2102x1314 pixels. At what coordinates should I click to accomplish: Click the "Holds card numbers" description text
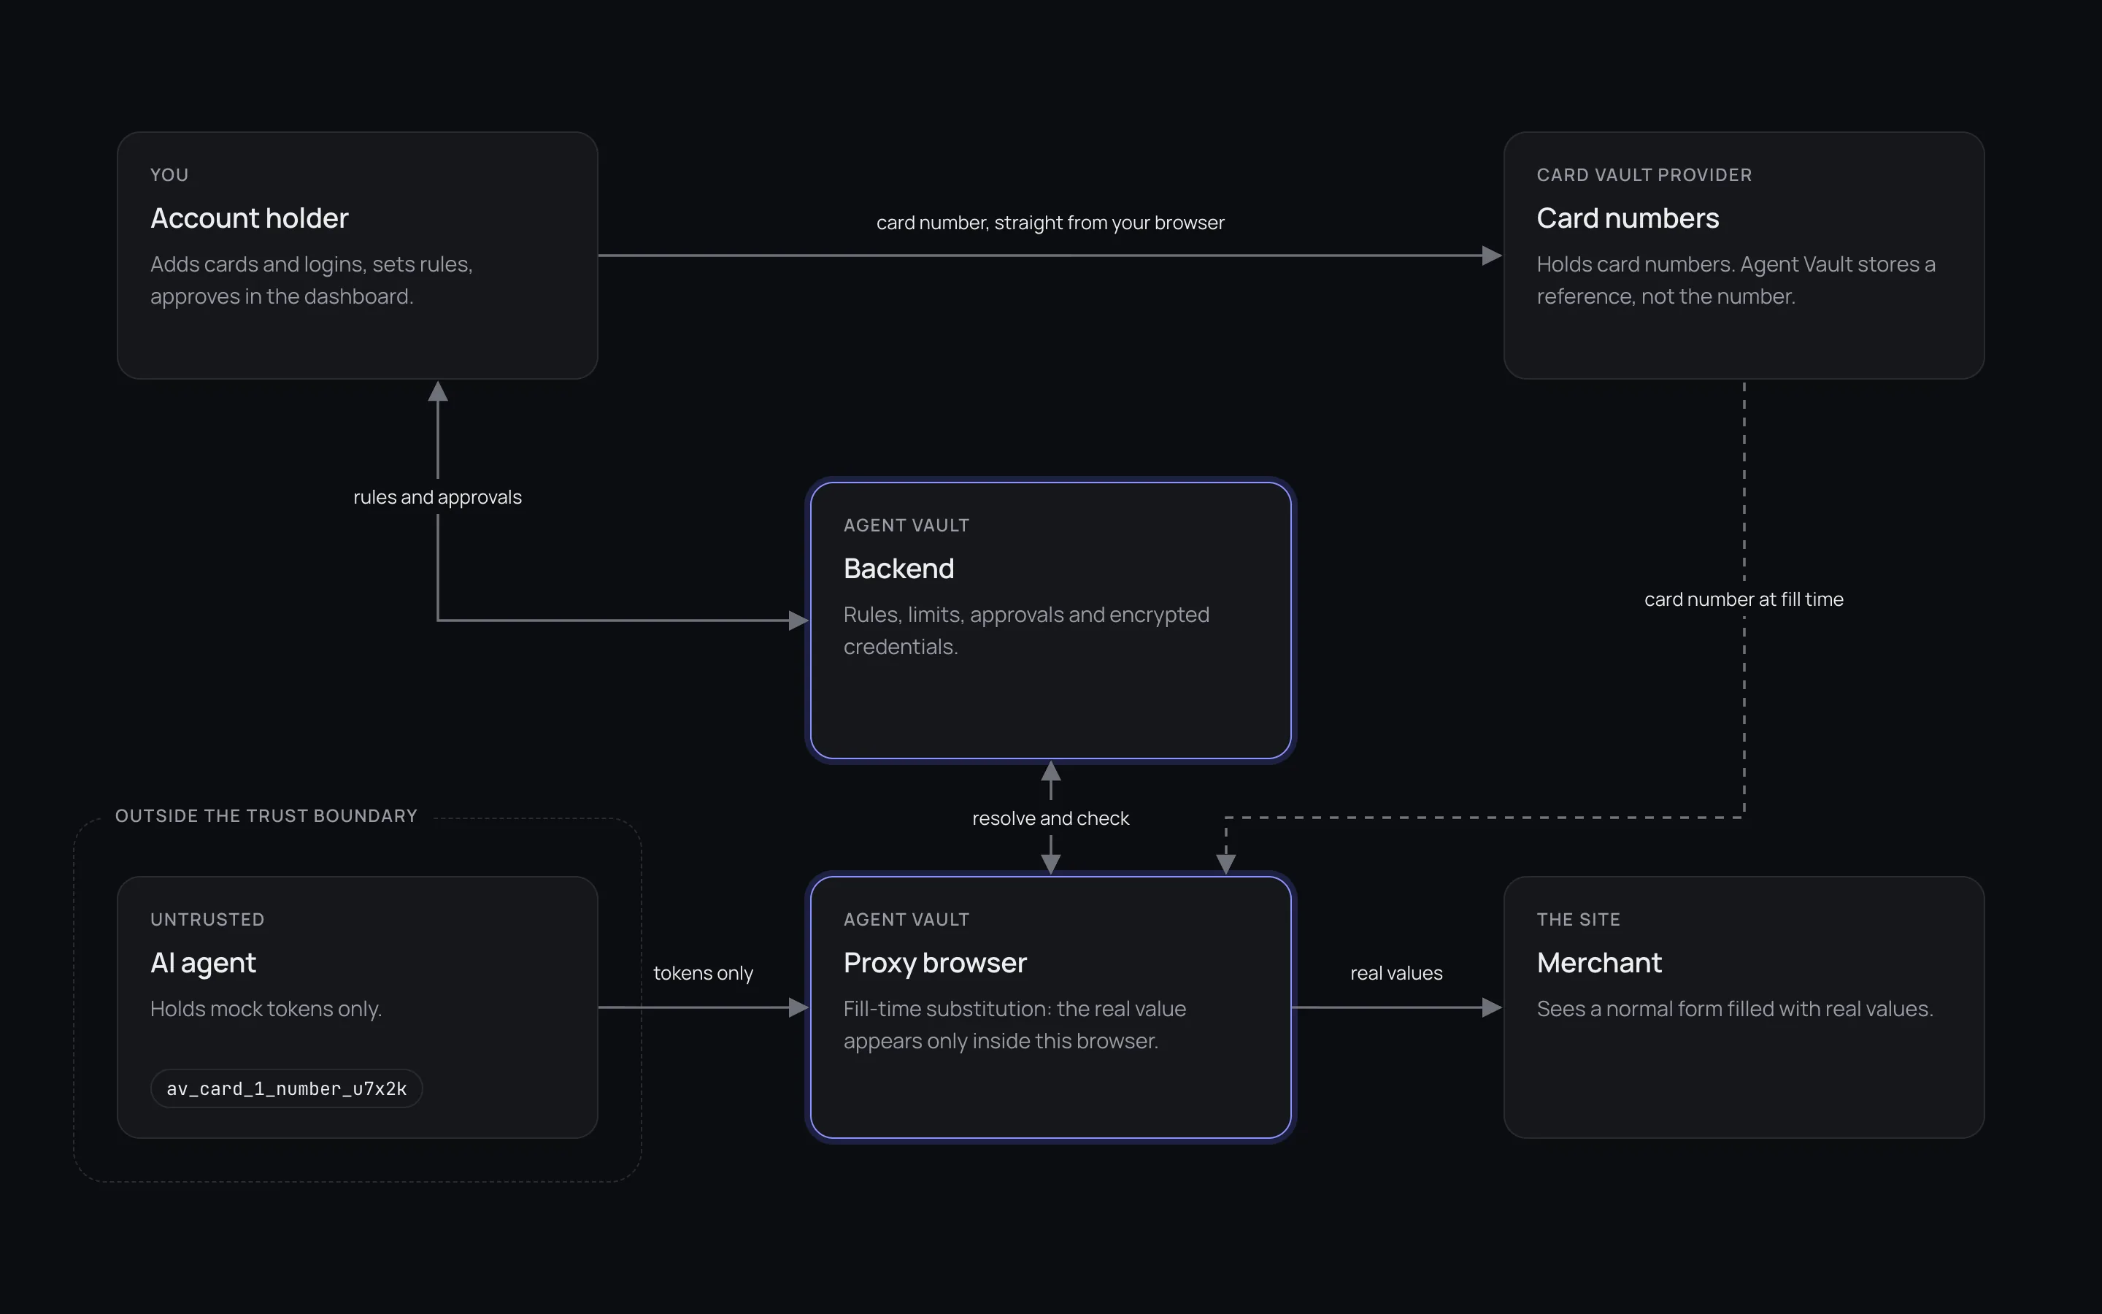(x=1736, y=280)
